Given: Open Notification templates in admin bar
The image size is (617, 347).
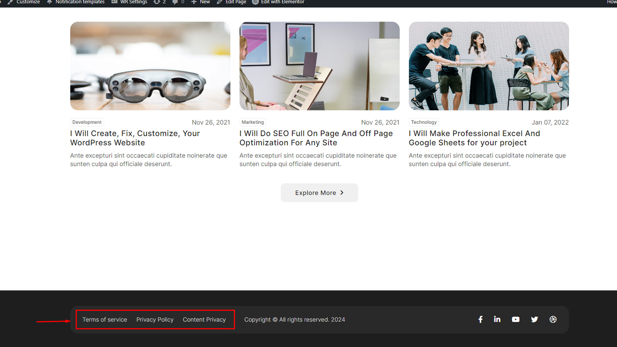Looking at the screenshot, I should click(76, 2).
